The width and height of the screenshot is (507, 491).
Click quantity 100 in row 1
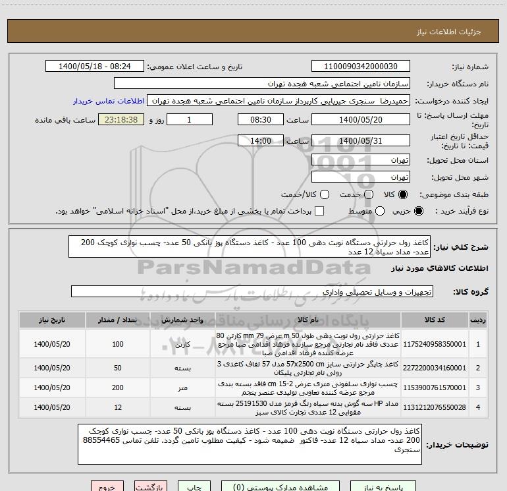(x=118, y=344)
